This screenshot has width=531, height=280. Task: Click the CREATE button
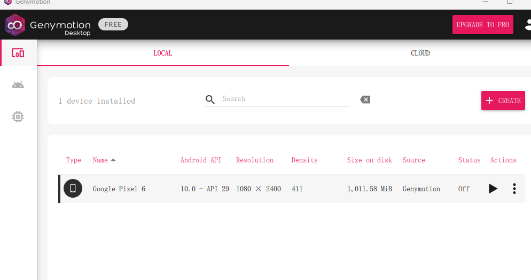(x=503, y=100)
